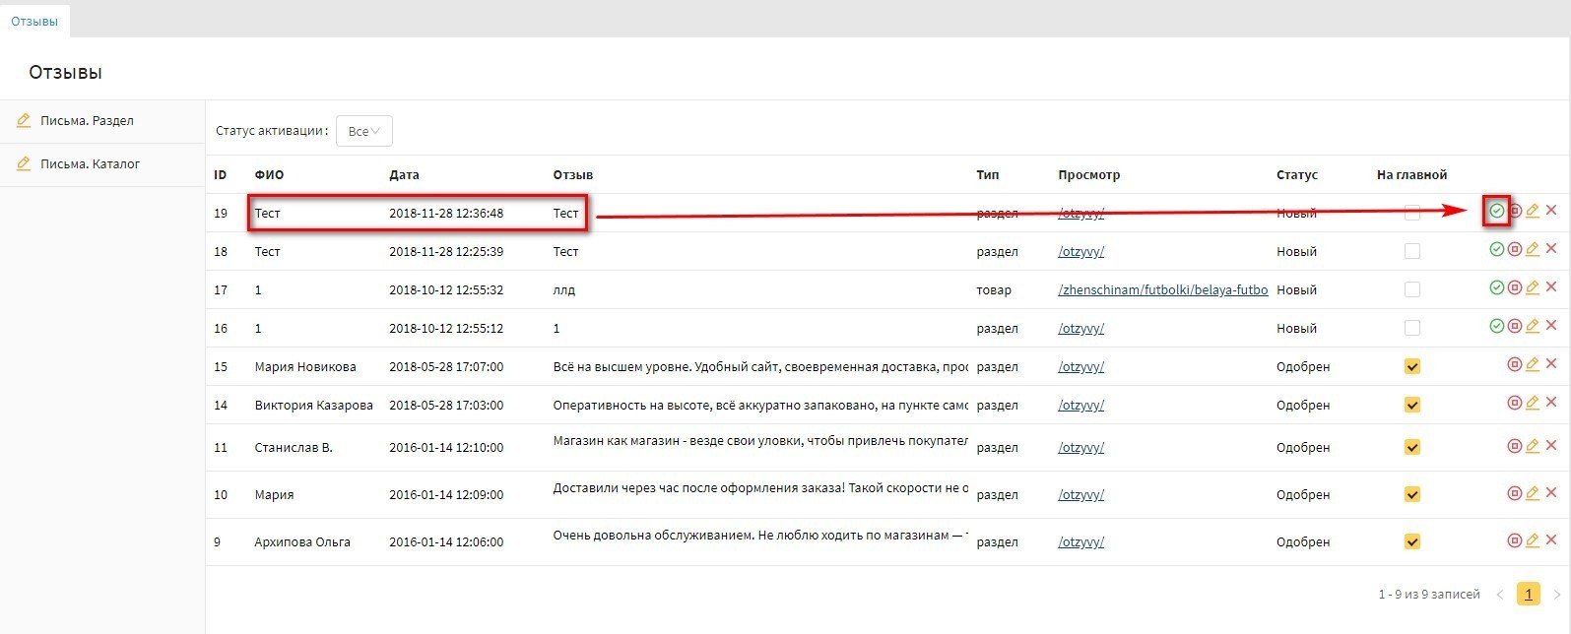Edit Архипова Ольга's review with pencil icon
The width and height of the screenshot is (1571, 634).
pyautogui.click(x=1533, y=540)
